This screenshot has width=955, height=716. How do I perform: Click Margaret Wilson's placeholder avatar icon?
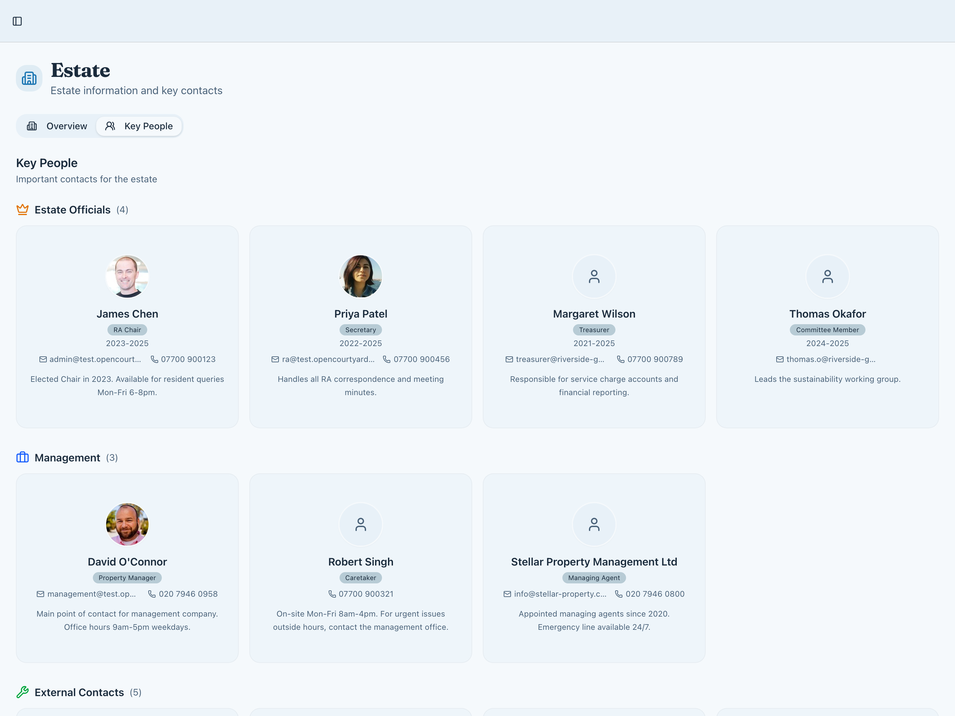(594, 276)
